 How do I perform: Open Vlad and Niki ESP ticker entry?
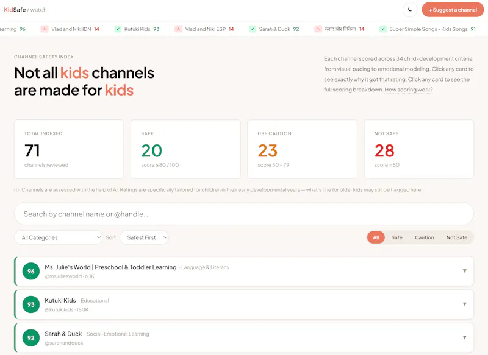(x=204, y=29)
